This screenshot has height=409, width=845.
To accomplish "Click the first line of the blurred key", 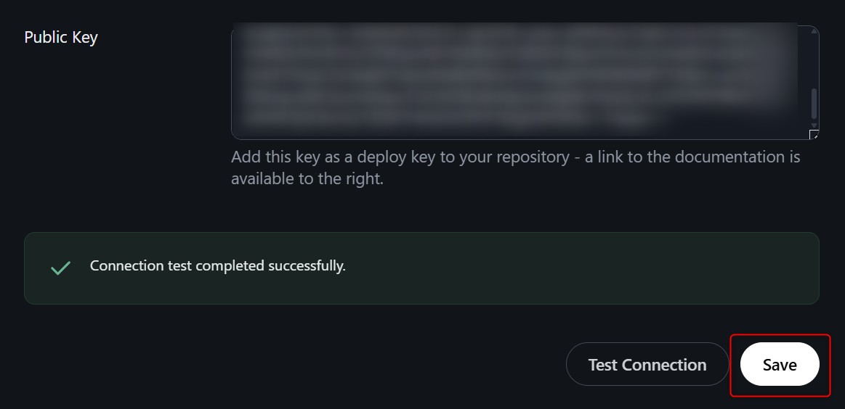I will point(509,33).
